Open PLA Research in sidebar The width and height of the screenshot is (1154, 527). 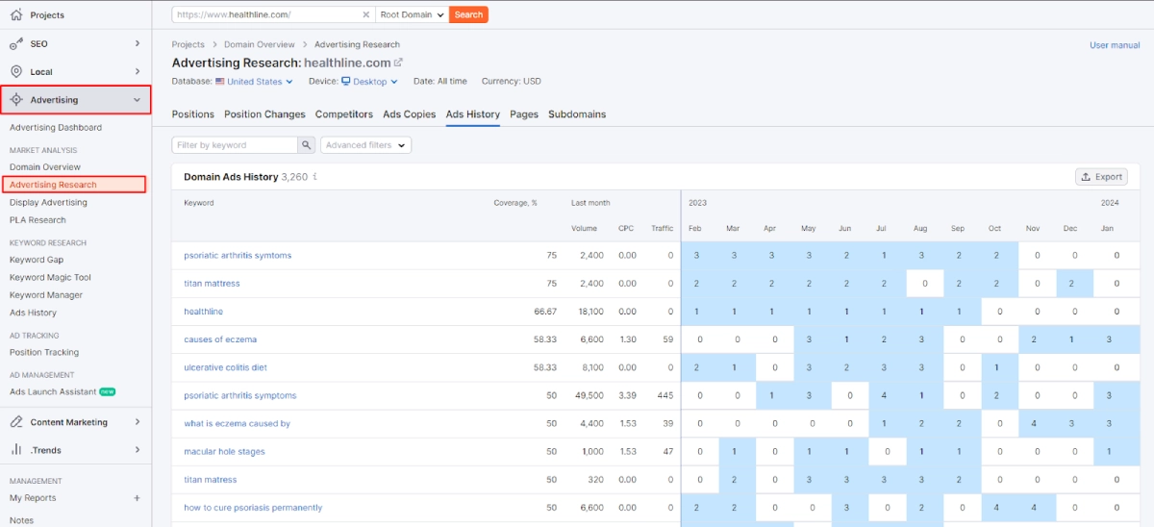pos(38,220)
